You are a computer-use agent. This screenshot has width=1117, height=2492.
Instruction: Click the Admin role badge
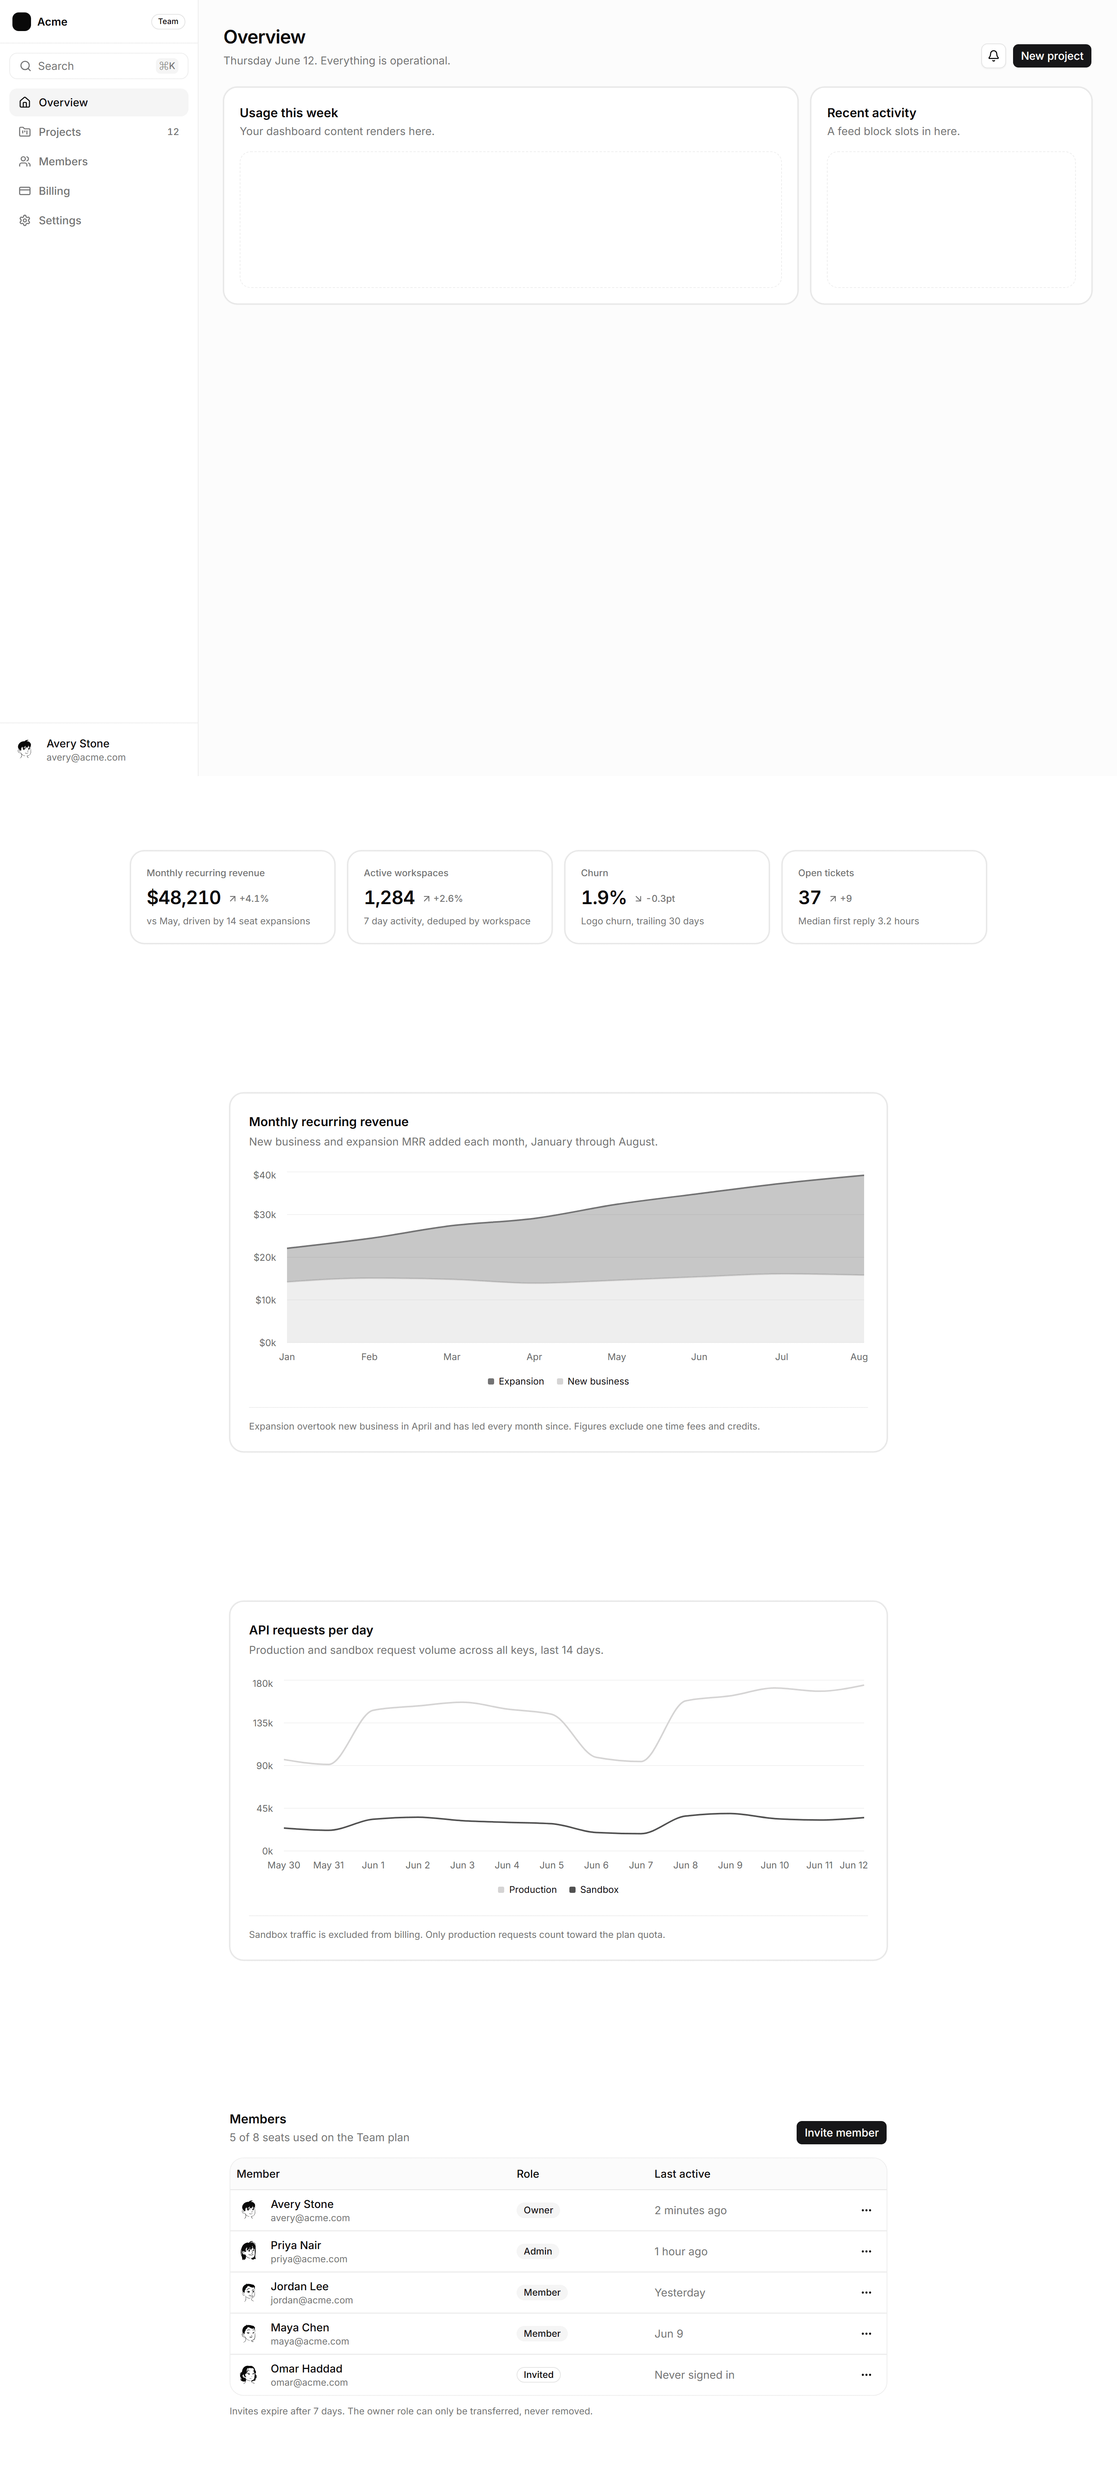tap(538, 2251)
